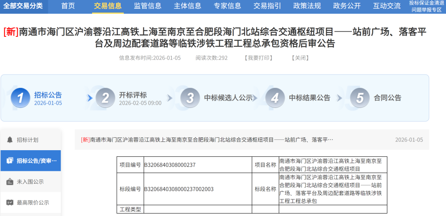The image size is (446, 216).
Task: Click the 中标结果公告 step label
Action: (x=310, y=98)
